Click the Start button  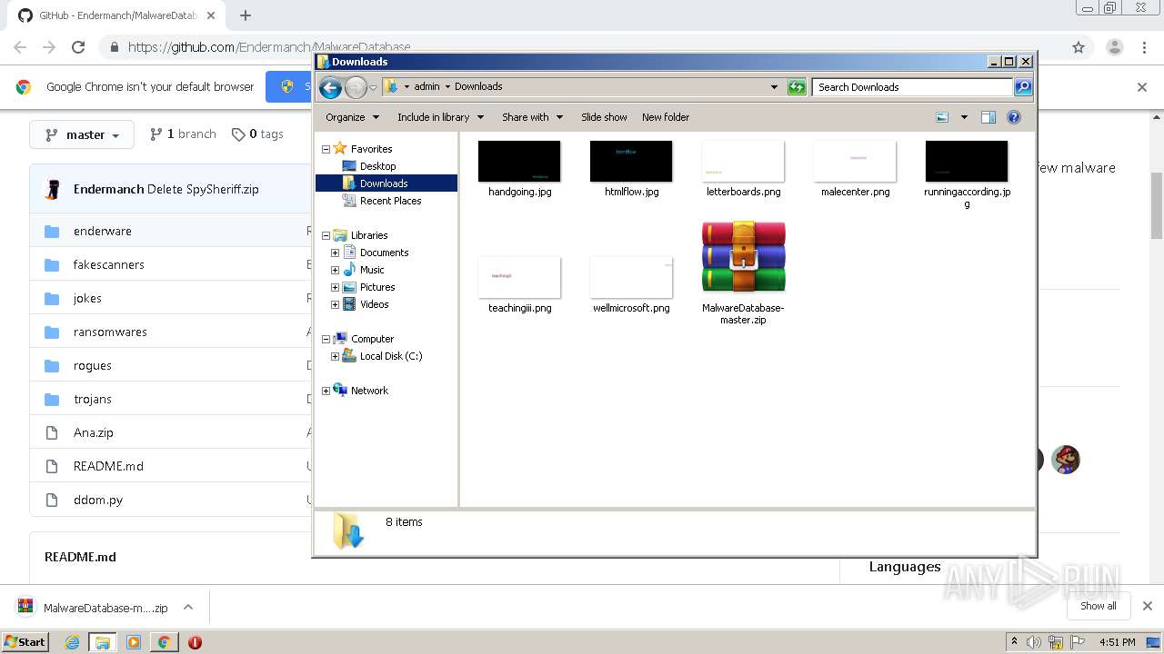tap(25, 641)
